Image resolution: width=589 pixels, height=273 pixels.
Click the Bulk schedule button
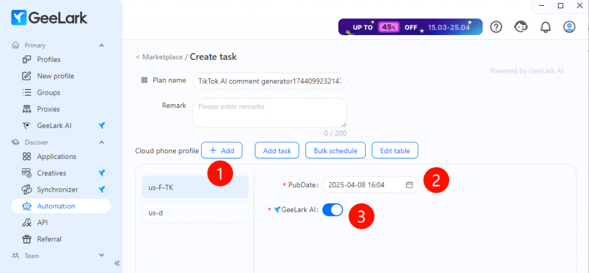pyautogui.click(x=335, y=150)
